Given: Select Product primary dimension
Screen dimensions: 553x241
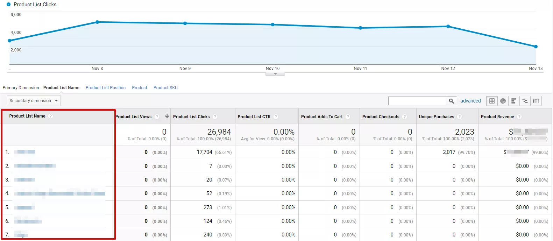Looking at the screenshot, I should coord(140,88).
